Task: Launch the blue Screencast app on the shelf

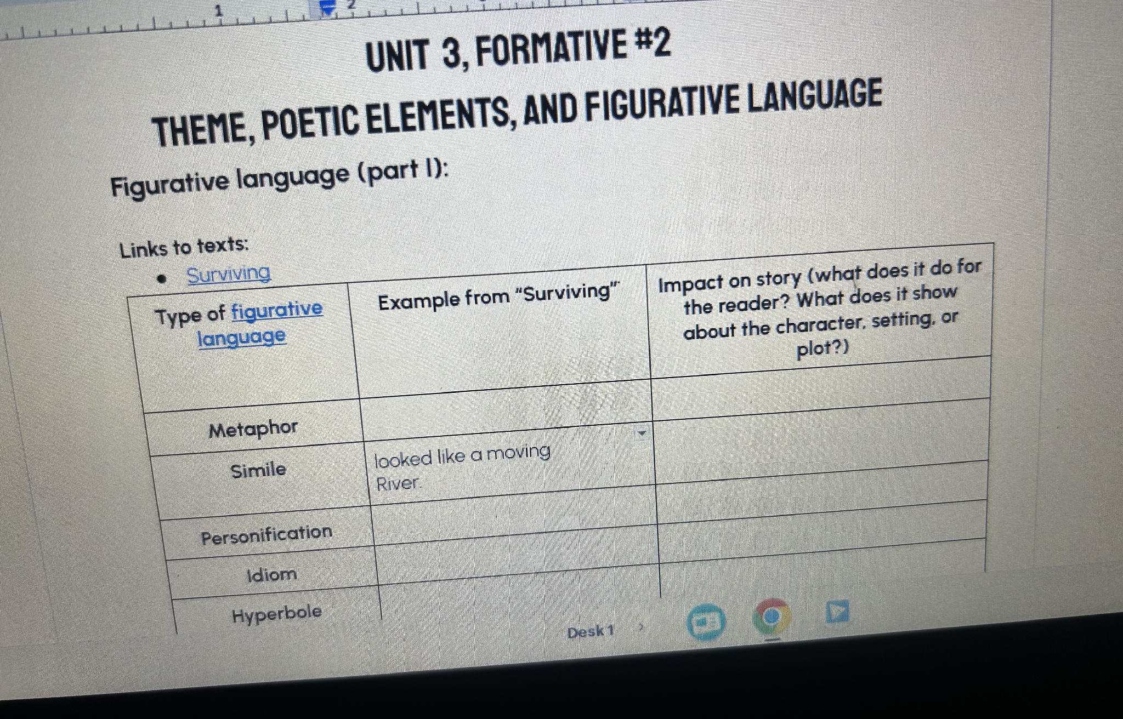Action: [705, 620]
